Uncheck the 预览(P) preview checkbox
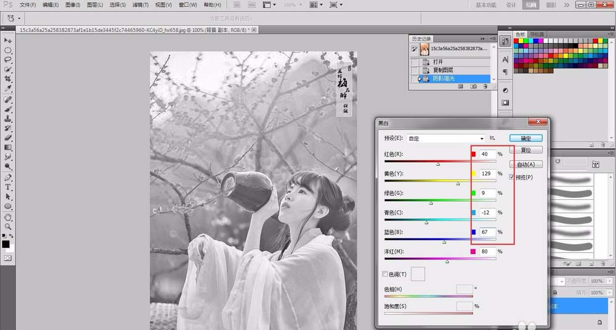616x330 pixels. point(513,177)
